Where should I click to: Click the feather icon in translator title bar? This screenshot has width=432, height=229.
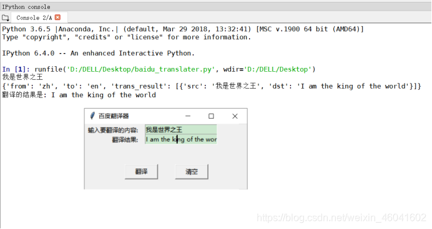(x=92, y=116)
